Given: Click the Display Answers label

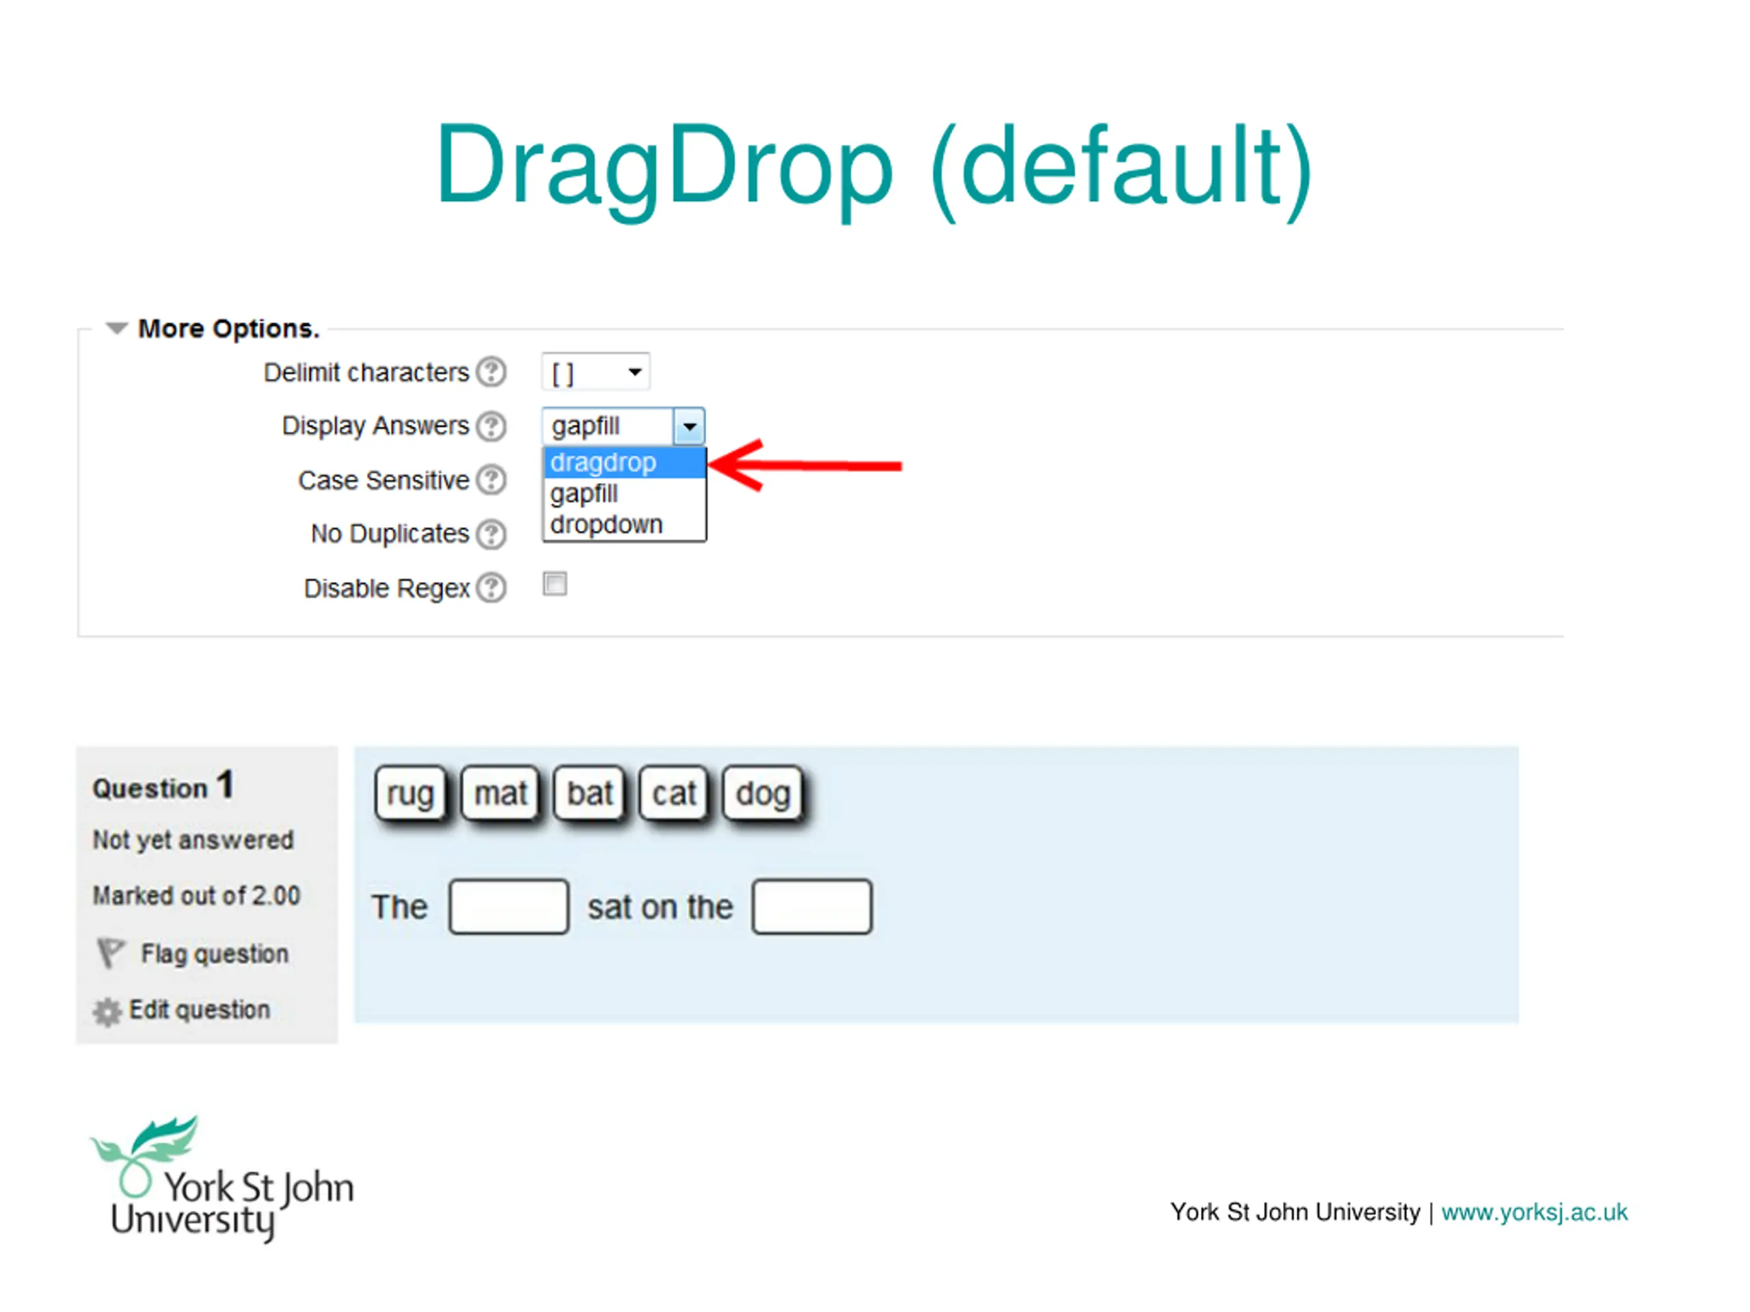Looking at the screenshot, I should (376, 426).
